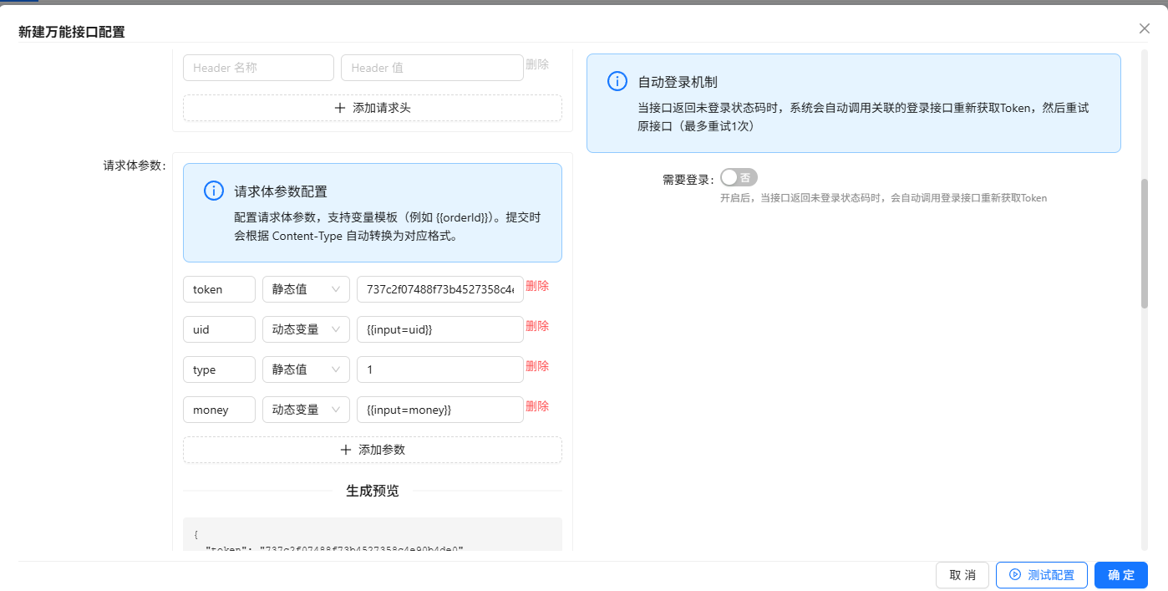Image resolution: width=1168 pixels, height=591 pixels.
Task: Click the dialog's vertical scrollbar
Action: (x=1144, y=242)
